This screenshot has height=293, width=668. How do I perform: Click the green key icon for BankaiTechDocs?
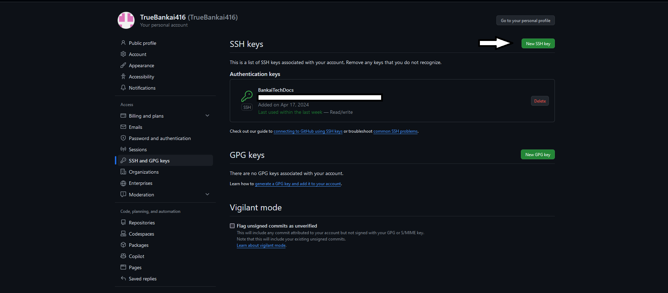(247, 96)
